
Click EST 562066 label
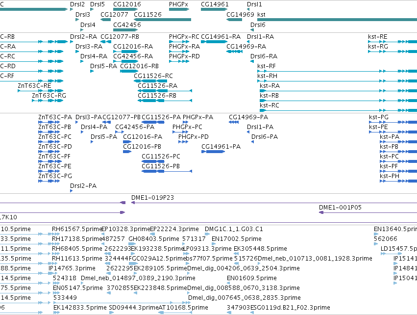tap(385, 239)
